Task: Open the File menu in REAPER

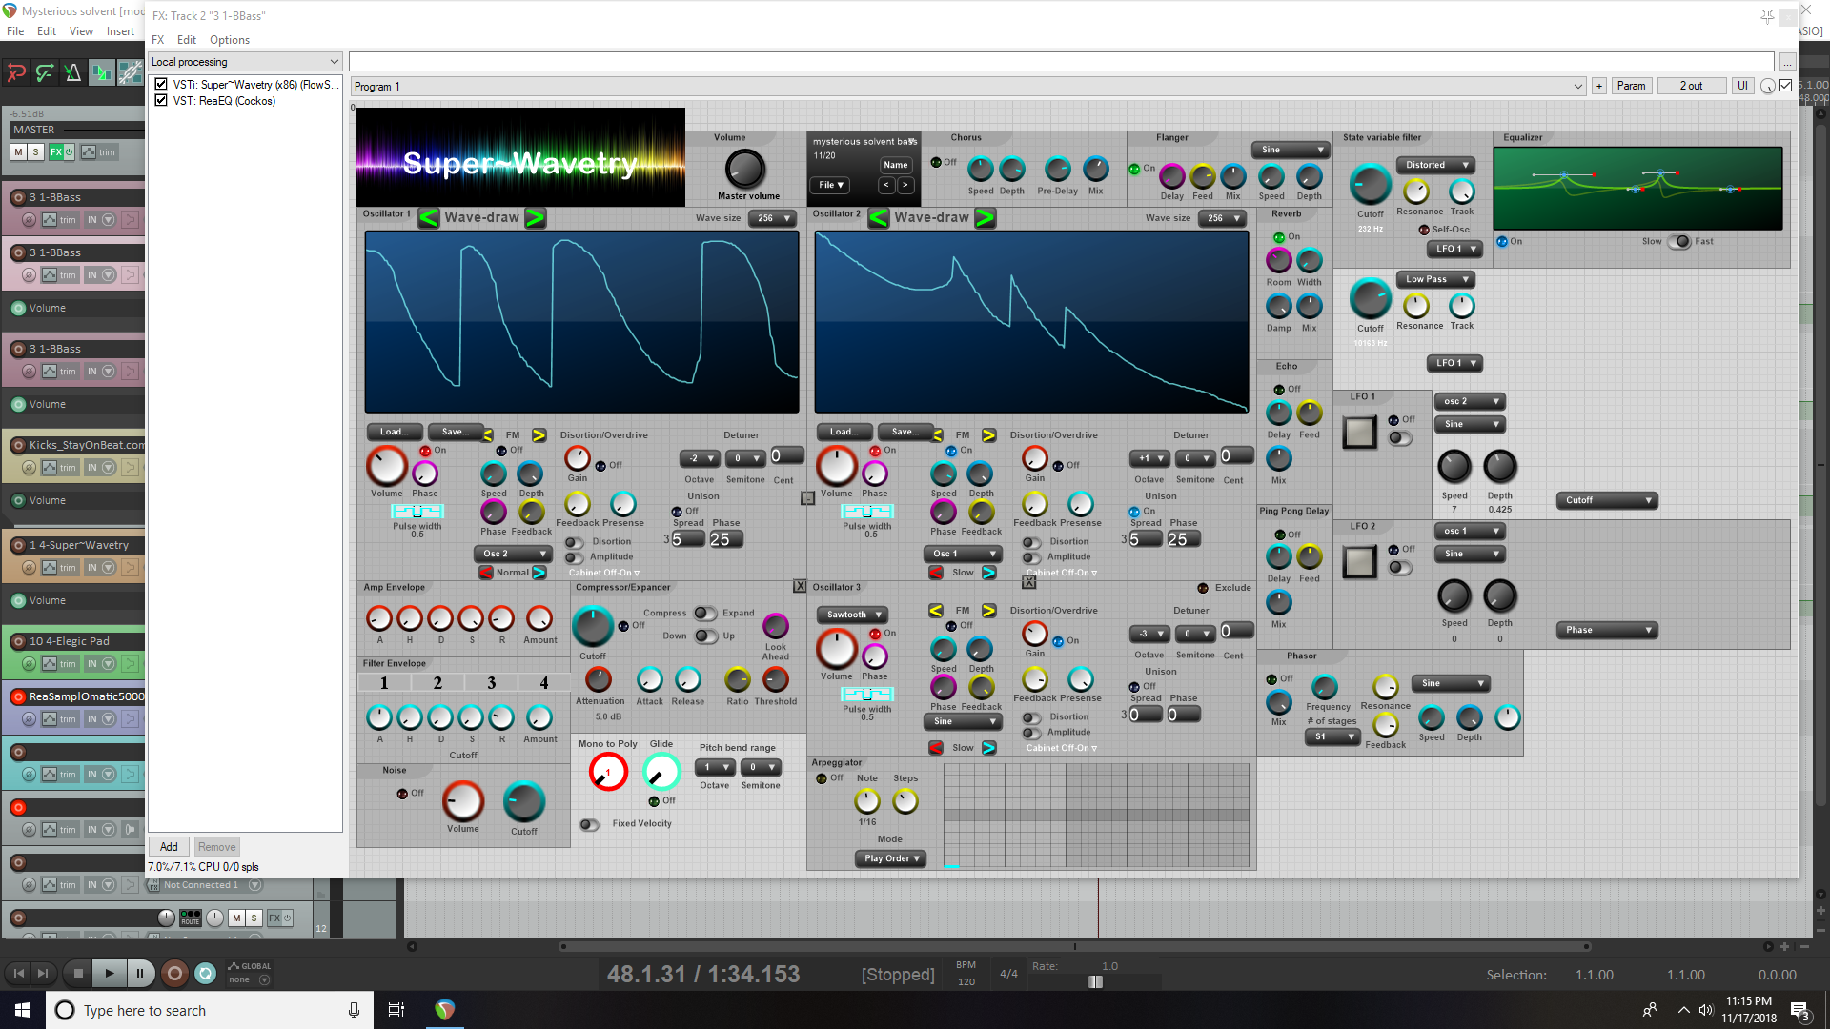Action: [x=15, y=31]
